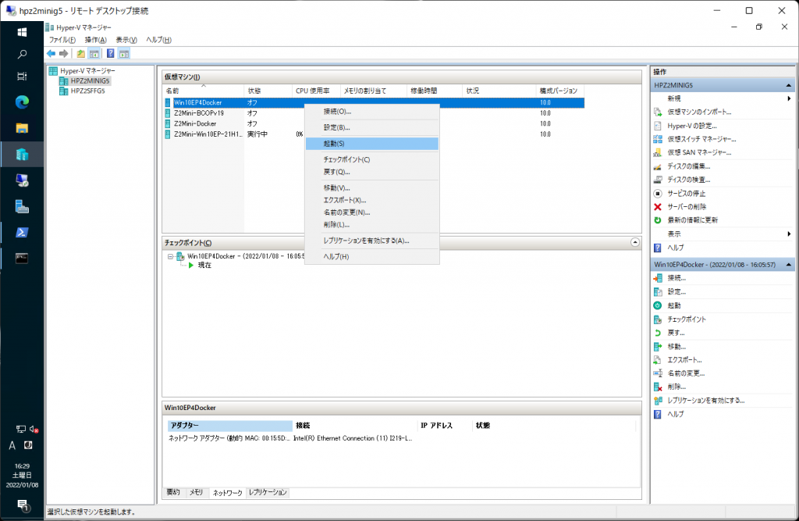Choose ヘルプ(H) in context menu
Image resolution: width=799 pixels, height=521 pixels.
pyautogui.click(x=372, y=257)
